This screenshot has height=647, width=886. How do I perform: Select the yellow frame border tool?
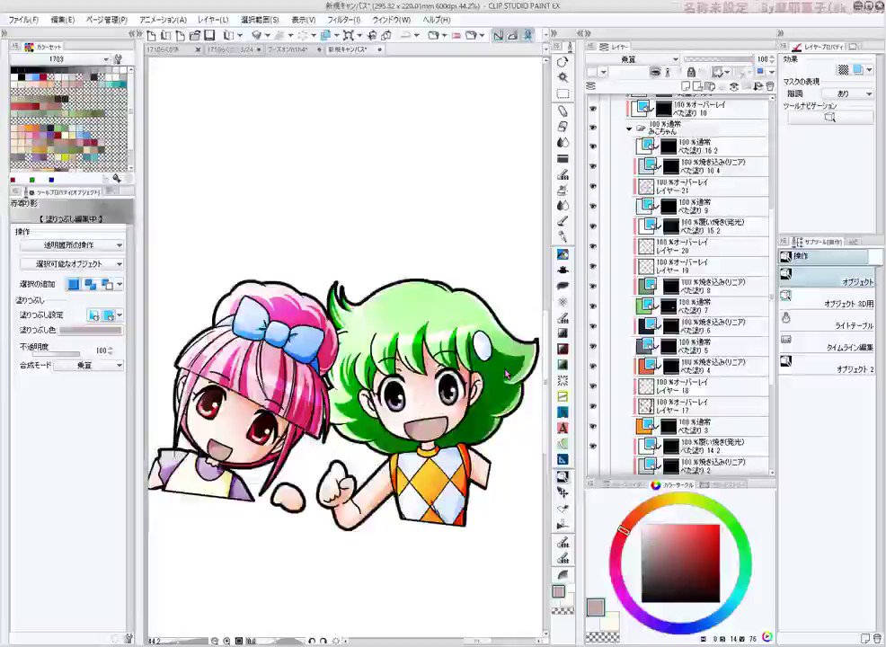pos(563,396)
